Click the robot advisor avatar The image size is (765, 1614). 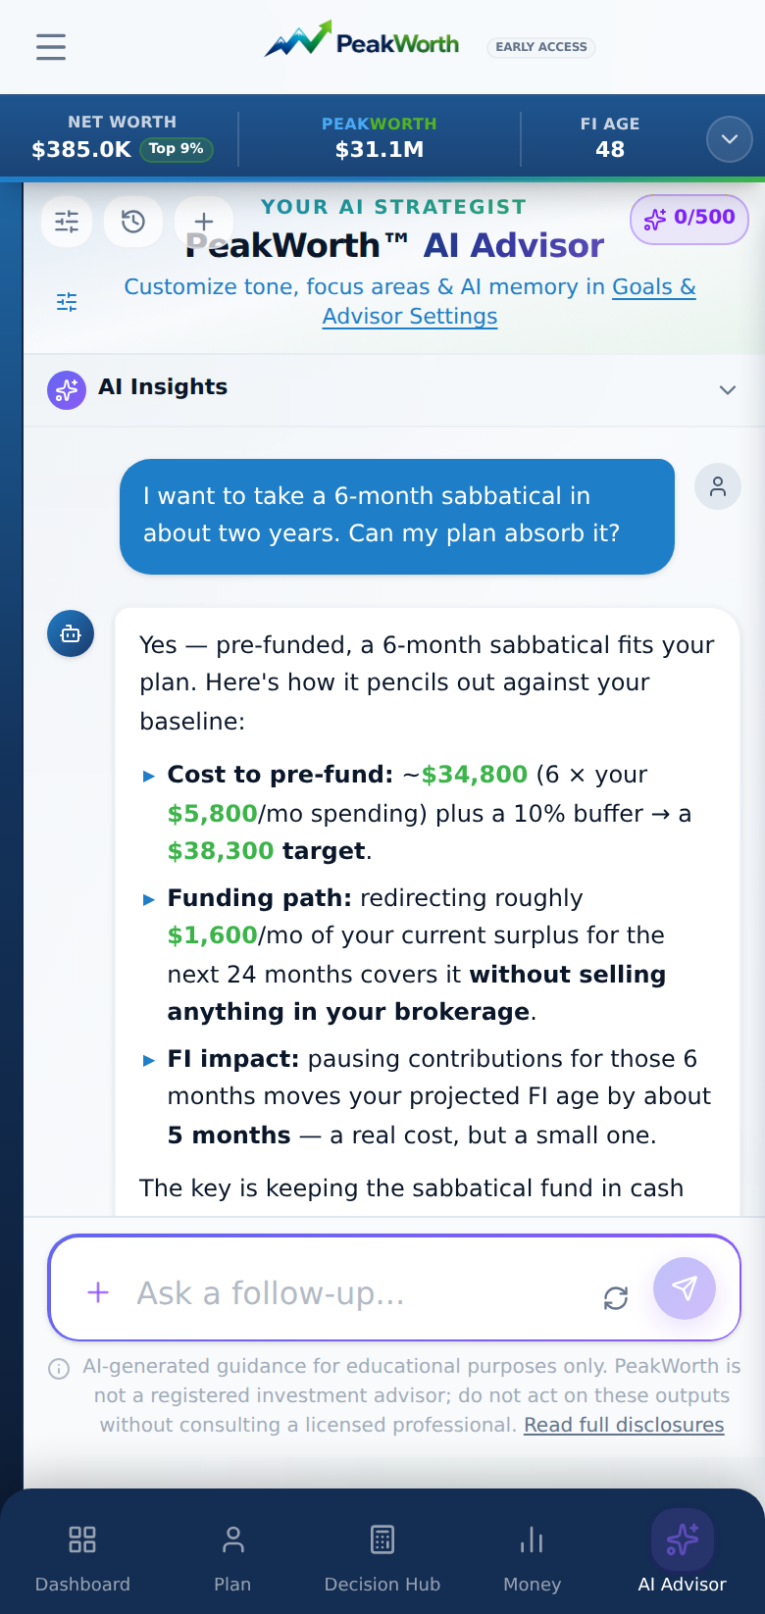click(x=71, y=634)
